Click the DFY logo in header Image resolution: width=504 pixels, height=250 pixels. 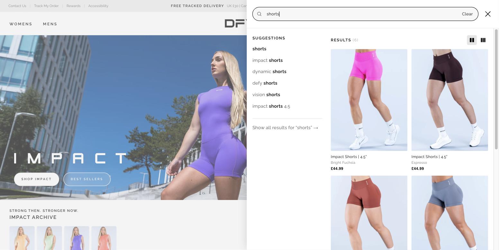coord(236,23)
